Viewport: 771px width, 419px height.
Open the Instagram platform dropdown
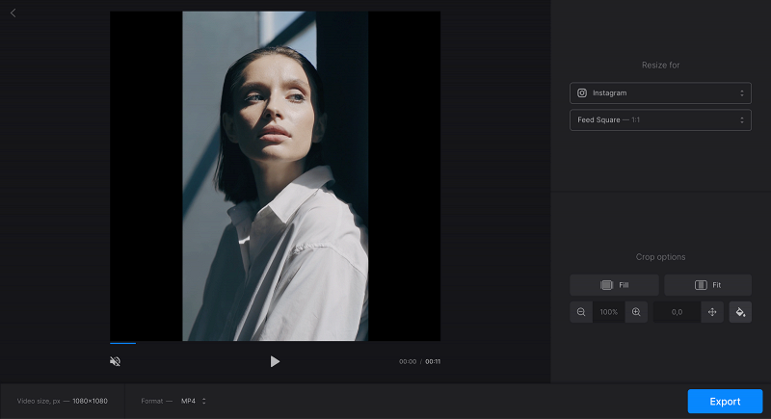coord(660,92)
